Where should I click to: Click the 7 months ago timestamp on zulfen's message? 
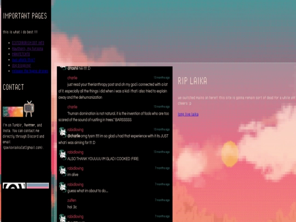pyautogui.click(x=162, y=200)
